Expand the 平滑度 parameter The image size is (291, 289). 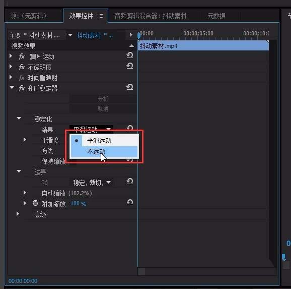click(25, 140)
